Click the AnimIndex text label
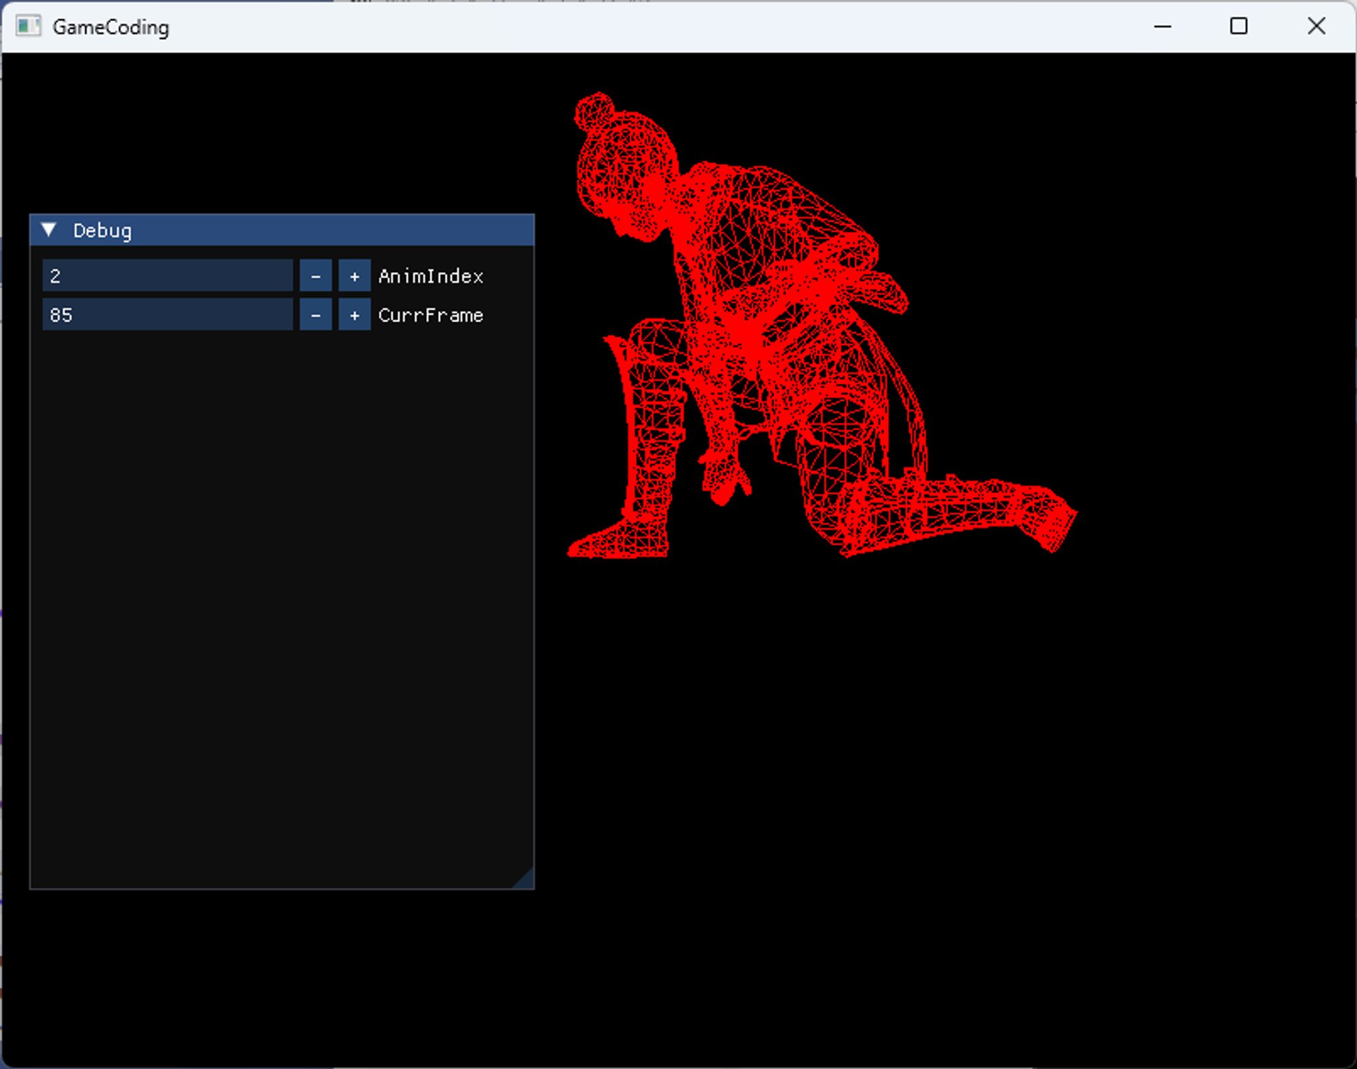 tap(431, 277)
